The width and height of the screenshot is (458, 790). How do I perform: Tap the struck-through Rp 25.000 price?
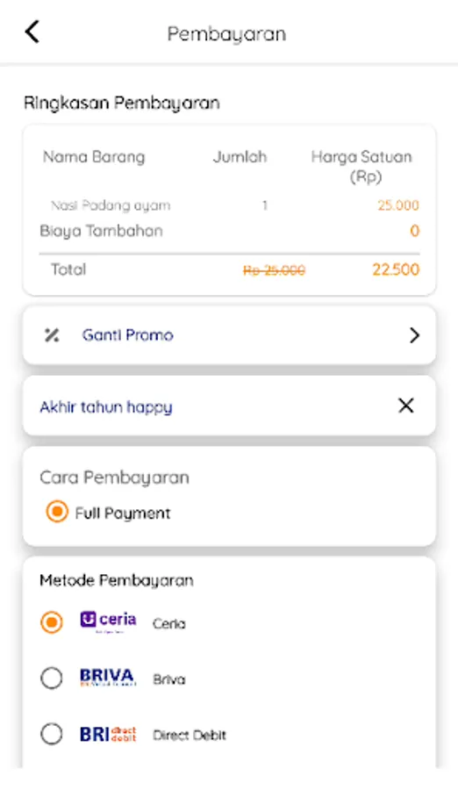click(274, 271)
